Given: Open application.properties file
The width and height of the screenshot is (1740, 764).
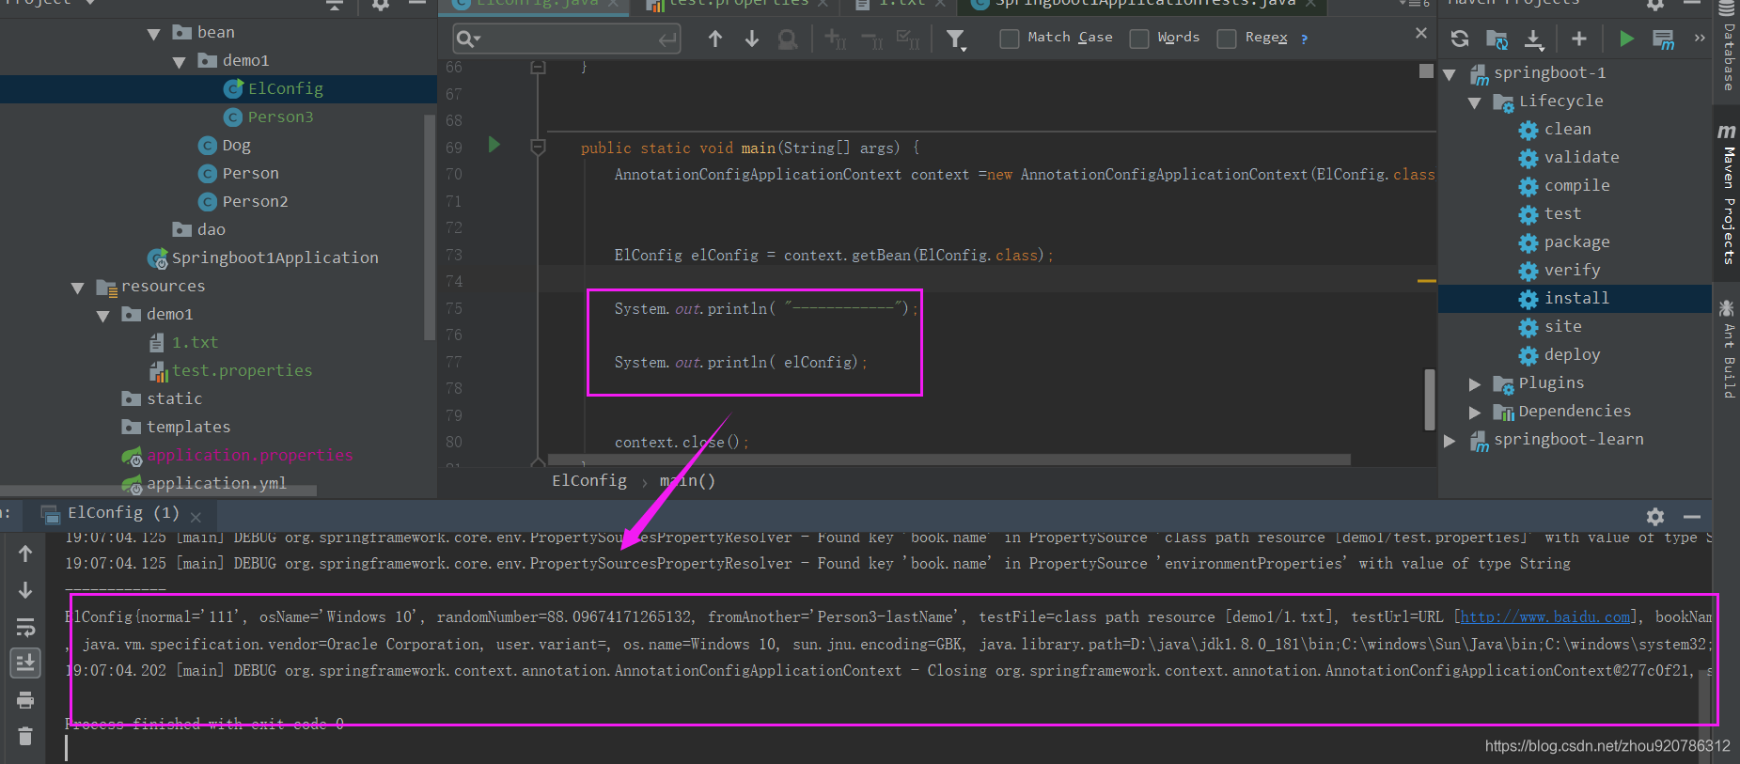Looking at the screenshot, I should 249,455.
